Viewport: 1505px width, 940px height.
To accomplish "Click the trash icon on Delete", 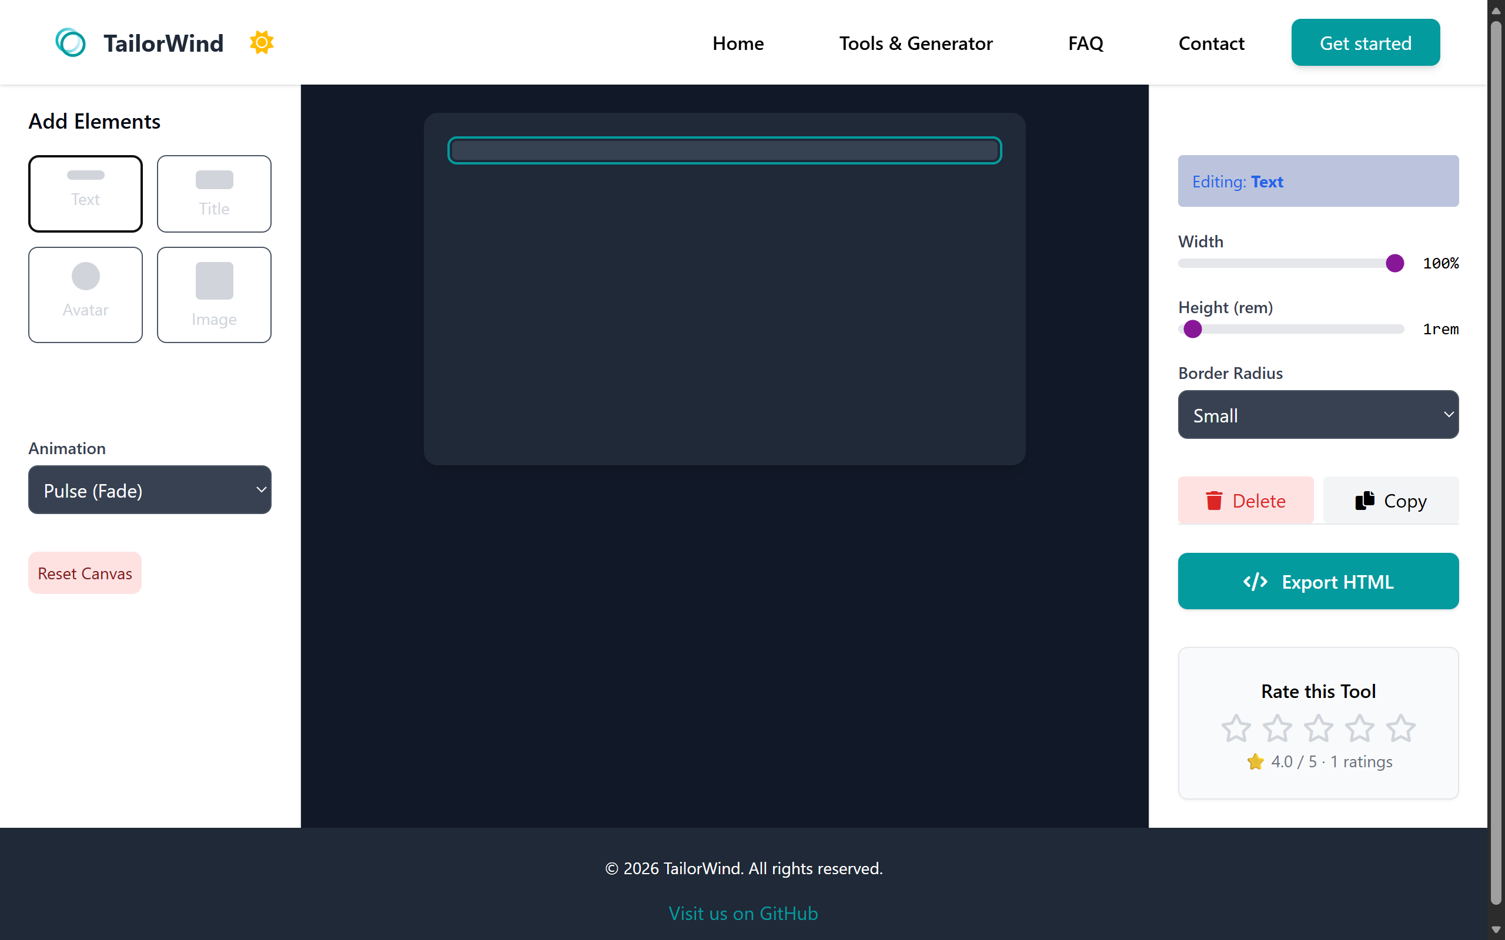I will pyautogui.click(x=1214, y=501).
